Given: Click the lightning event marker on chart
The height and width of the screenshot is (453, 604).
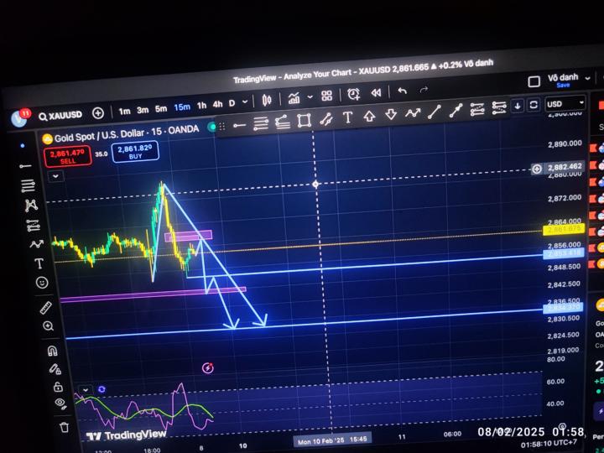Looking at the screenshot, I should [208, 368].
